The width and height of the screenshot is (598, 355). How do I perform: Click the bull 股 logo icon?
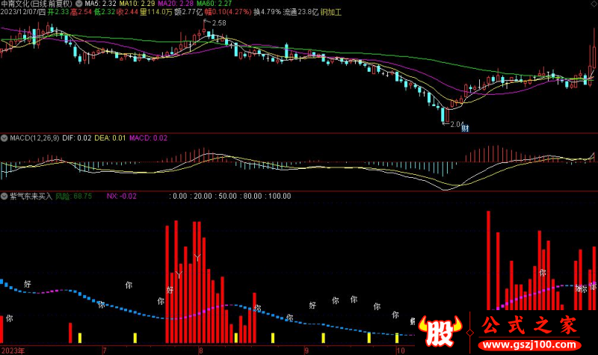pyautogui.click(x=440, y=331)
